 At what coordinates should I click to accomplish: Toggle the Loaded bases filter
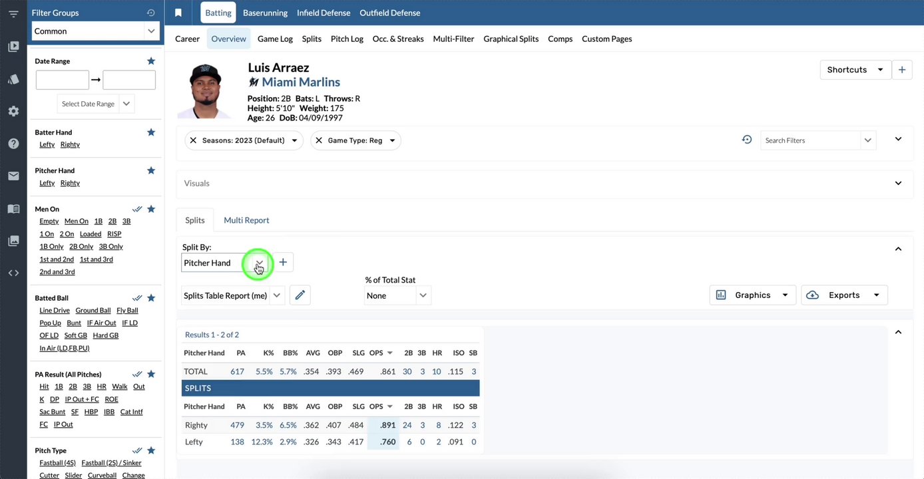[91, 234]
